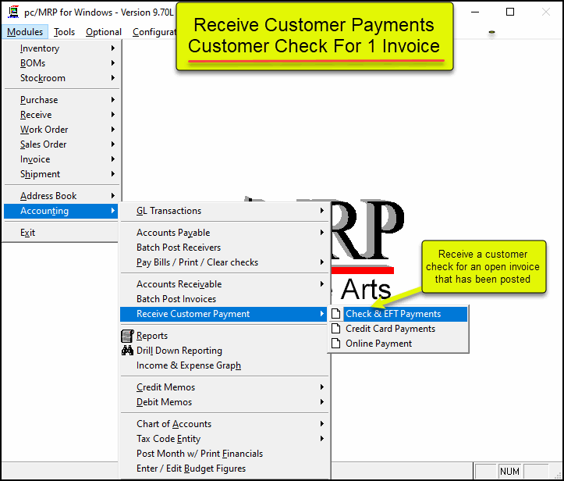564x481 pixels.
Task: Select Check & EFT Payments option
Action: click(x=393, y=314)
